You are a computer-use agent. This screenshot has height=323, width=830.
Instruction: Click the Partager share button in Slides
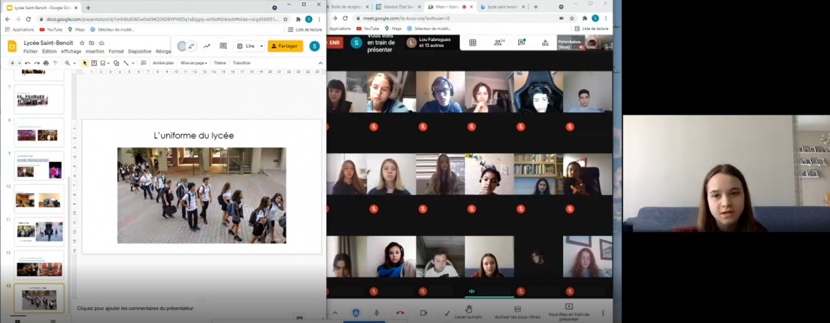286,46
